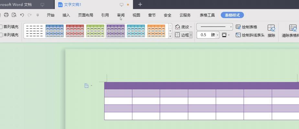The width and height of the screenshot is (299, 129).
Task: Apply the orange table style
Action: [156, 31]
